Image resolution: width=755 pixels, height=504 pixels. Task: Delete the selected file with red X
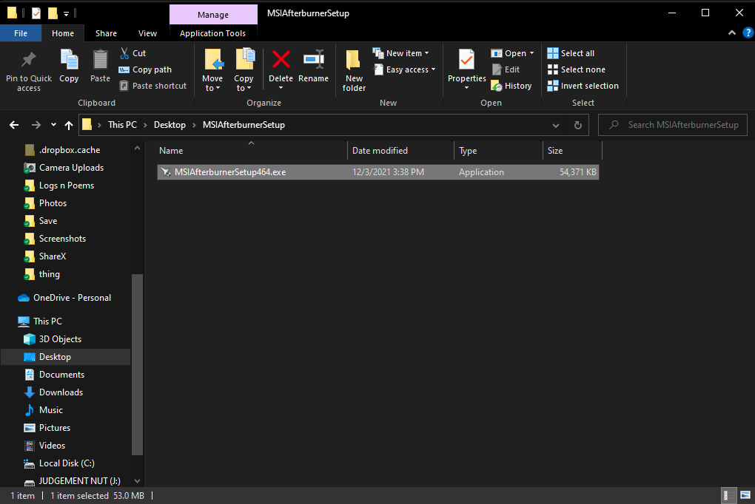pos(281,69)
